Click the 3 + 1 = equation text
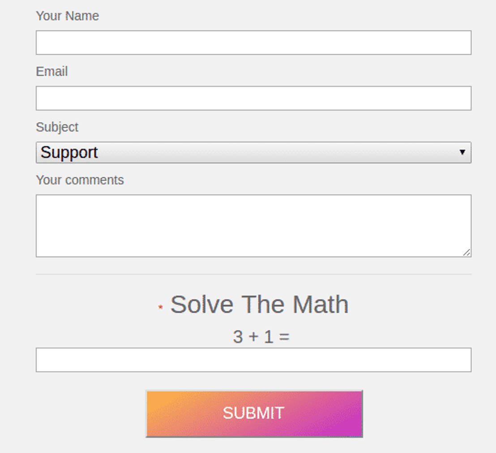Viewport: 496px width, 453px height. 261,337
